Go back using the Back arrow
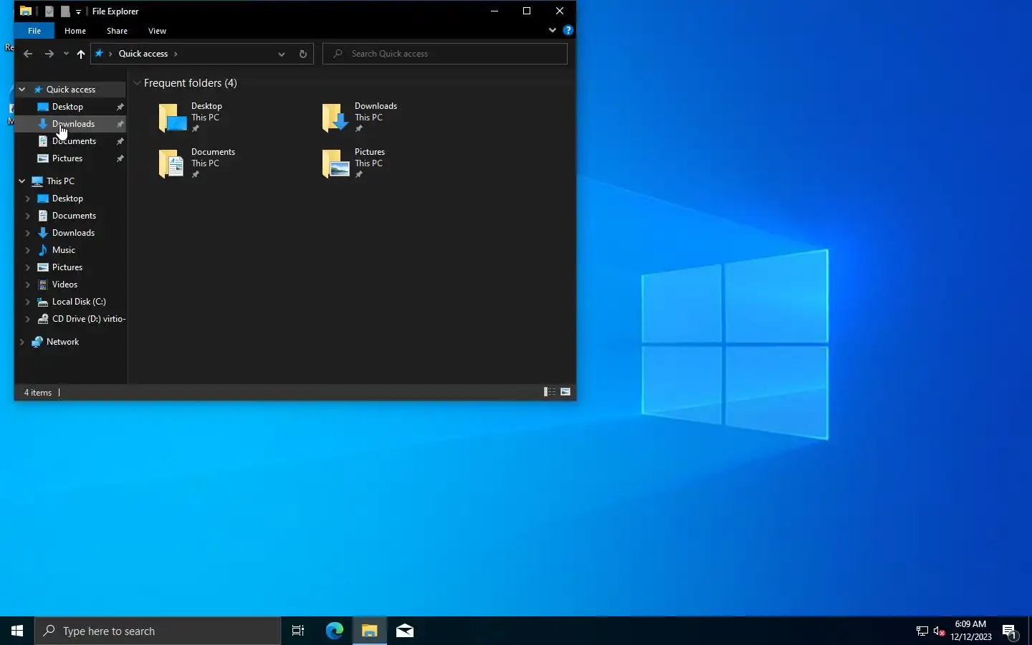Screen dimensions: 1032x645 coord(27,54)
